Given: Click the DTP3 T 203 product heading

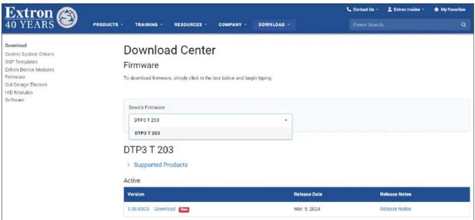Looking at the screenshot, I should [149, 150].
